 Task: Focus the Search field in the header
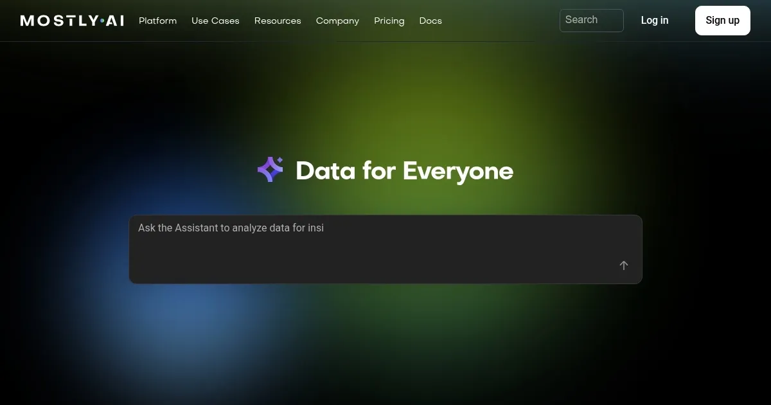(591, 21)
